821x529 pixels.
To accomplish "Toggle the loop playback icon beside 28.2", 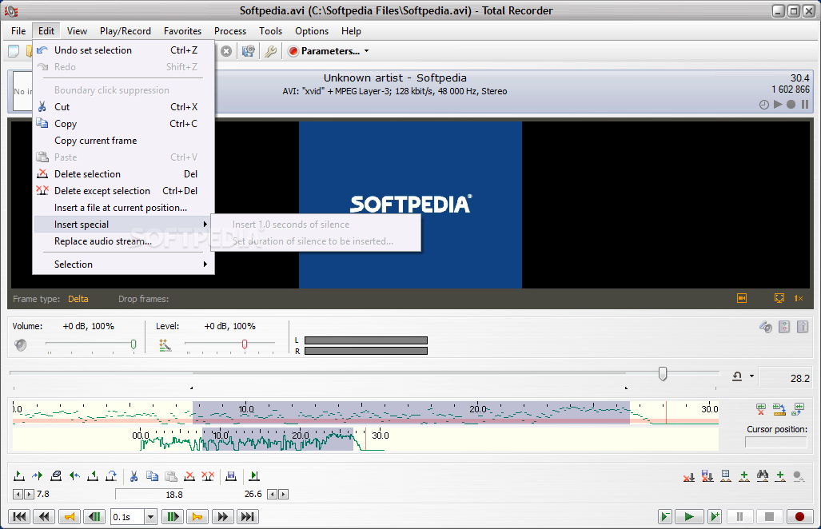I will pos(737,376).
